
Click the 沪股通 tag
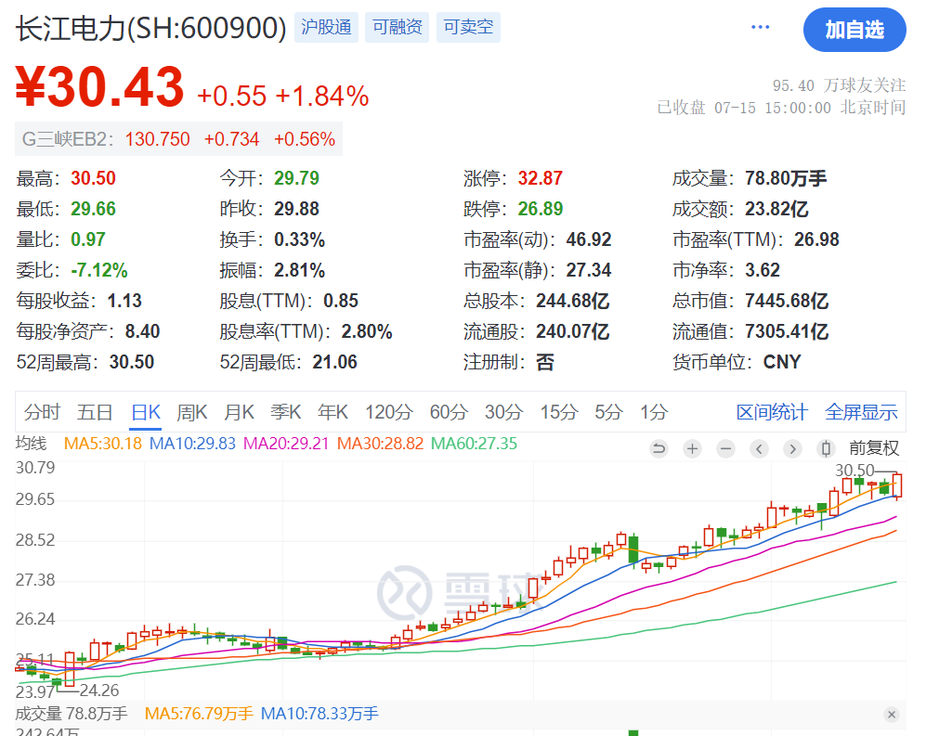[x=326, y=27]
